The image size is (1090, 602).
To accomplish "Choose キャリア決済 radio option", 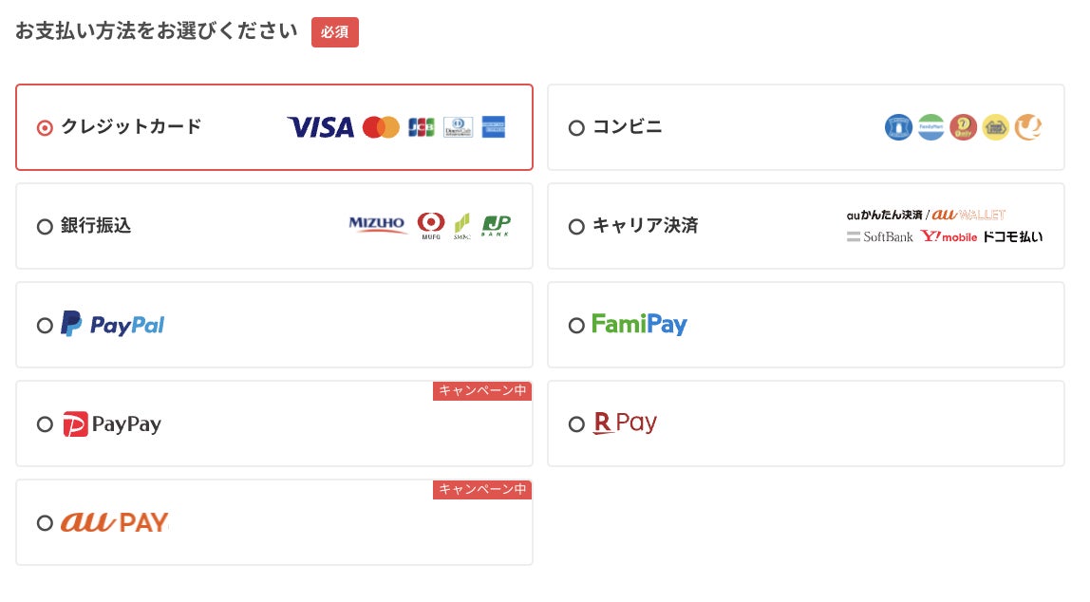I will [x=576, y=226].
